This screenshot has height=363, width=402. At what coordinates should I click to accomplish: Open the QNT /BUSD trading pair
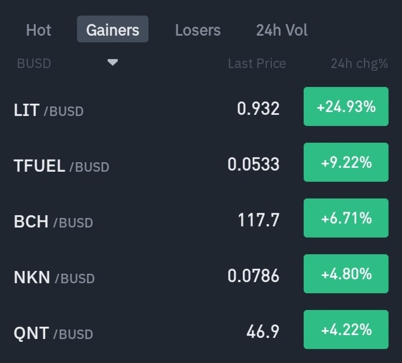pos(201,330)
